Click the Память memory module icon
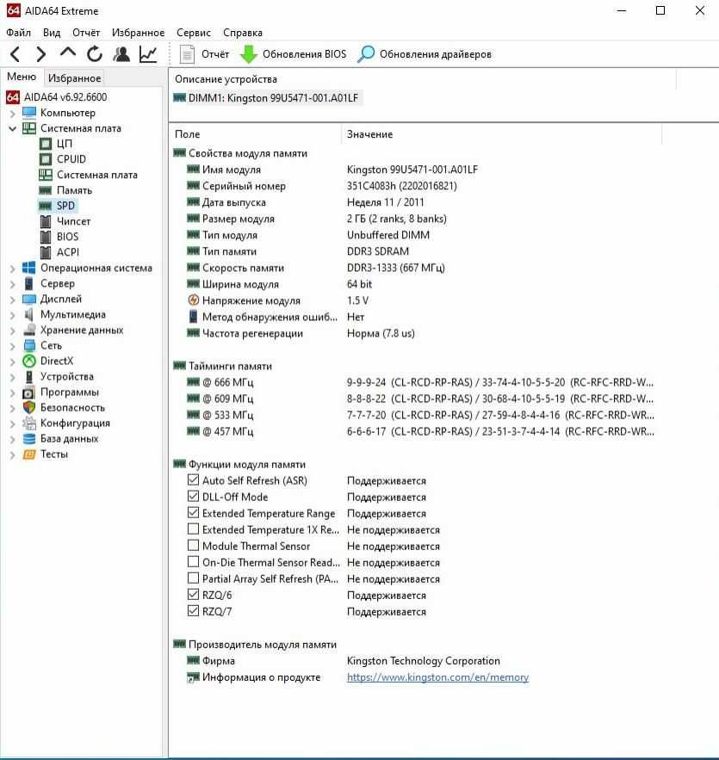The height and width of the screenshot is (760, 719). click(45, 190)
